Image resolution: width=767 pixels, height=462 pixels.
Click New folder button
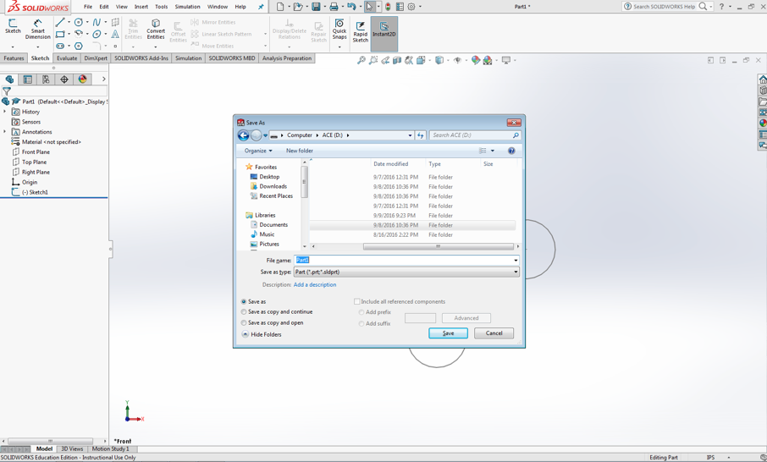[x=300, y=151]
